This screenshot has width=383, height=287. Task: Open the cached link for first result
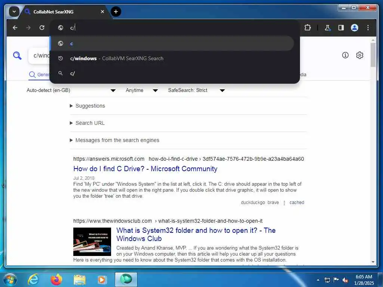point(297,202)
